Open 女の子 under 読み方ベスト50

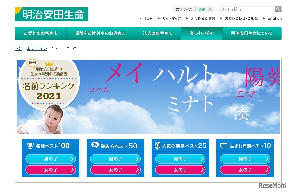click(115, 170)
